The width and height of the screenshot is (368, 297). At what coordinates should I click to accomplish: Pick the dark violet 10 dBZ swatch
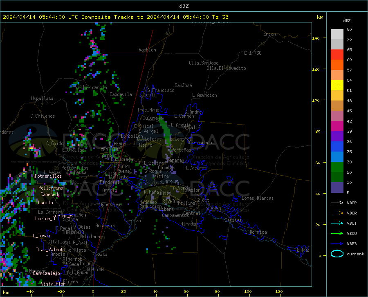point(337,188)
